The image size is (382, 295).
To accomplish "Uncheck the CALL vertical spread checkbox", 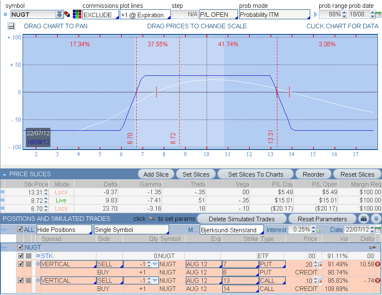I will click(21, 281).
